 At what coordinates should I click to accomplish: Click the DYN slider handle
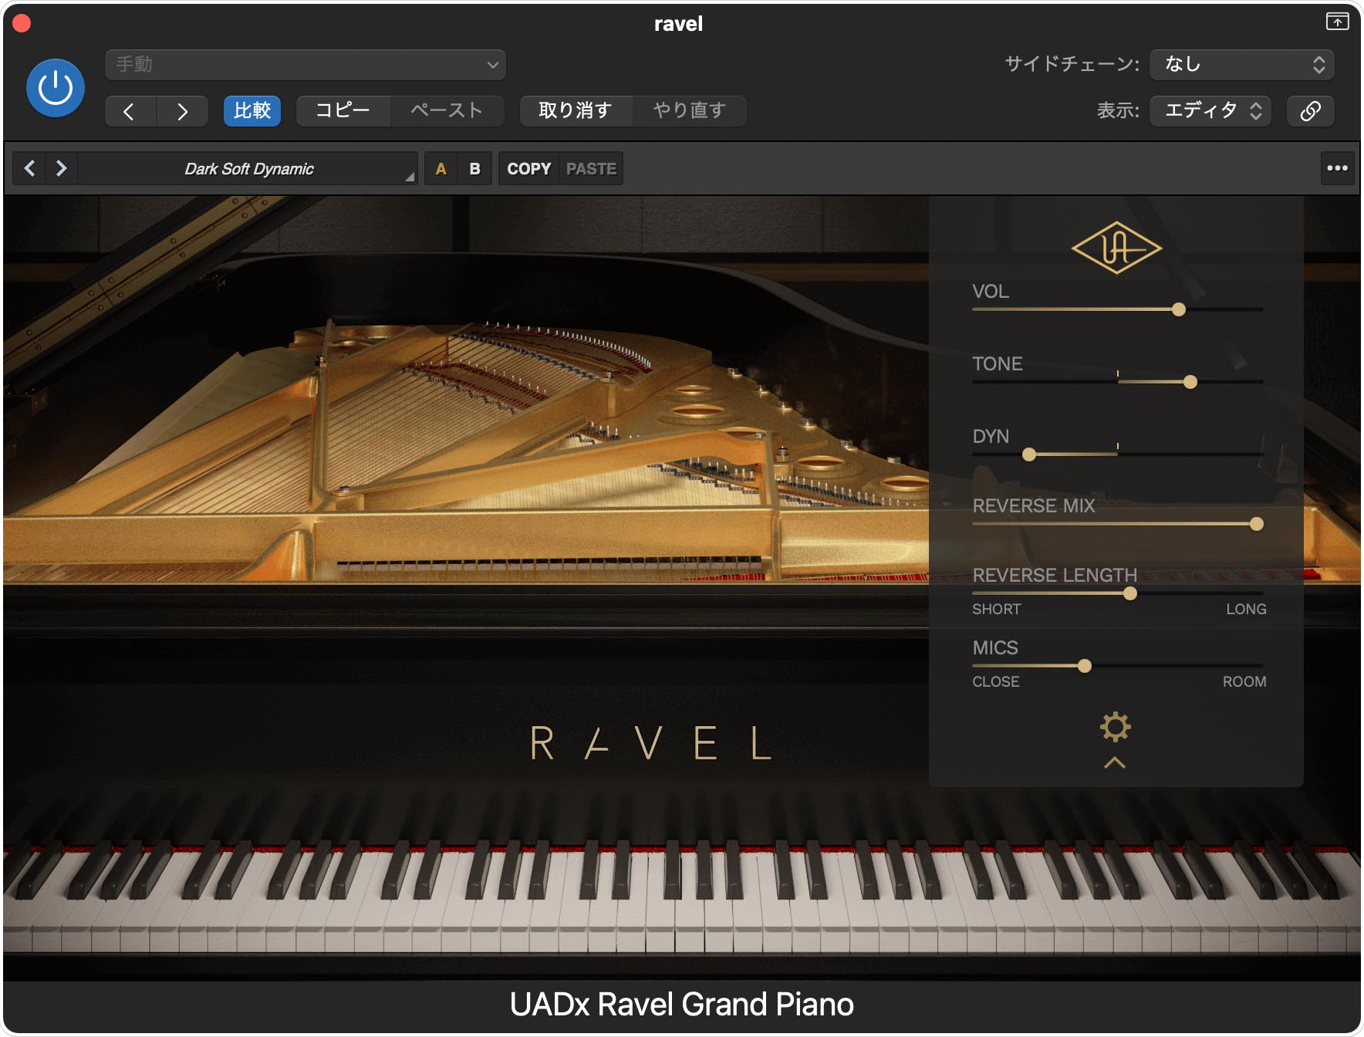coord(1029,454)
